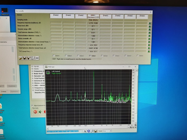Click first floppy save results icon
Viewport: 187px width, 140px height.
pos(25,58)
